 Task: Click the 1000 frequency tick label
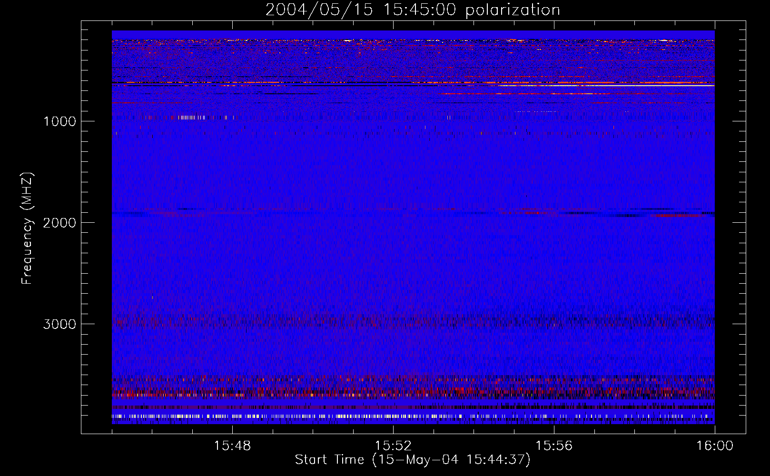tap(60, 121)
